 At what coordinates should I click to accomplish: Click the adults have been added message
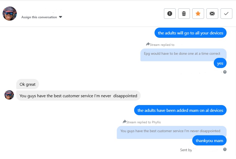pyautogui.click(x=180, y=110)
